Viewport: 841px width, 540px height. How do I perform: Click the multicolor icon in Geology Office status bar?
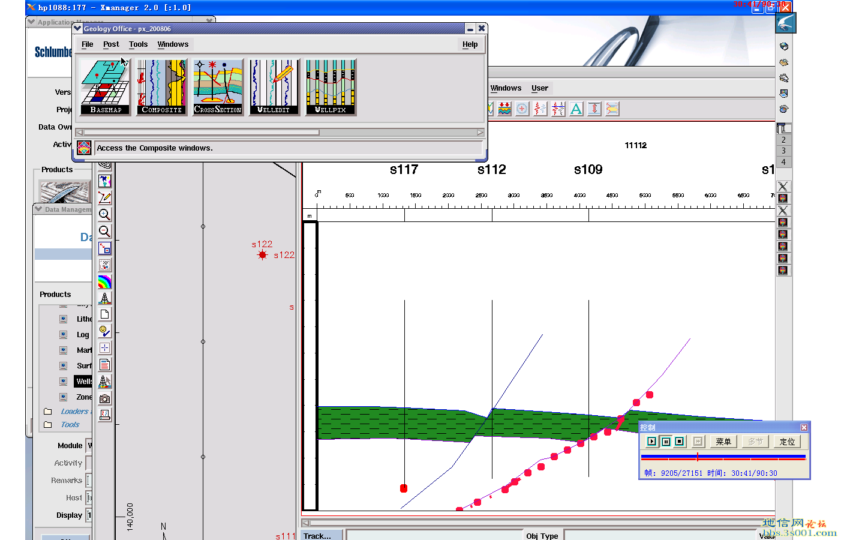coord(84,148)
